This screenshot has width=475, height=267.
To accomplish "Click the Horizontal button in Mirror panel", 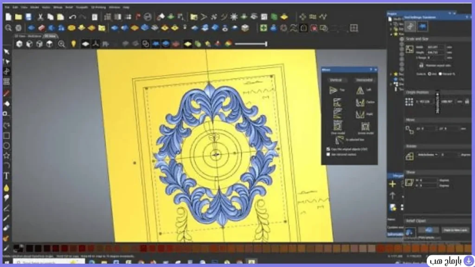I will click(x=364, y=80).
